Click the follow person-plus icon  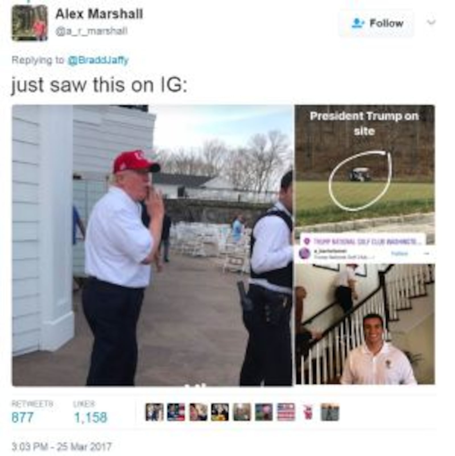(357, 23)
